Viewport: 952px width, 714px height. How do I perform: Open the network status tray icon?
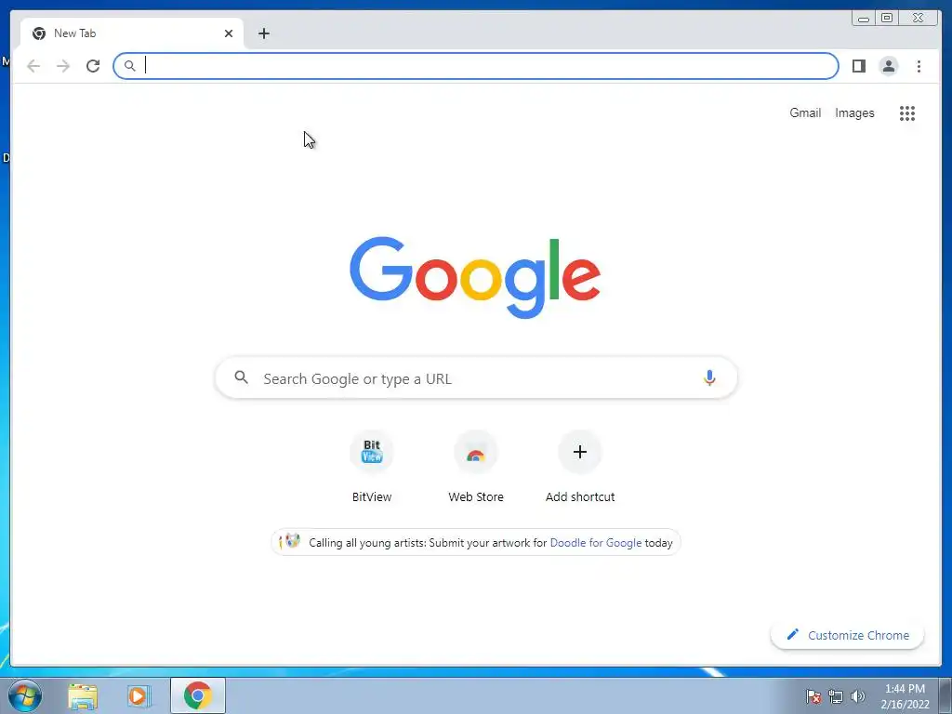pos(836,696)
